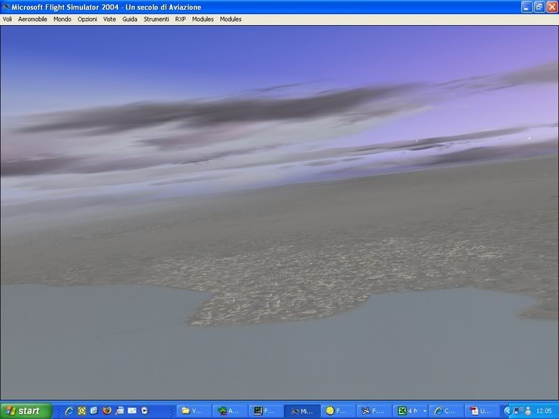559x419 pixels.
Task: Minimize the Flight Simulator window
Action: [527, 7]
